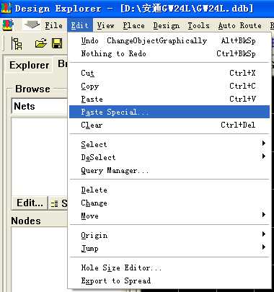This screenshot has height=292, width=274.
Task: Open the Design menu
Action: (167, 25)
